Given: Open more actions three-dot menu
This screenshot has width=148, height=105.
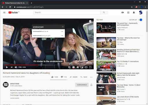Looking at the screenshot, I should point(91,77).
